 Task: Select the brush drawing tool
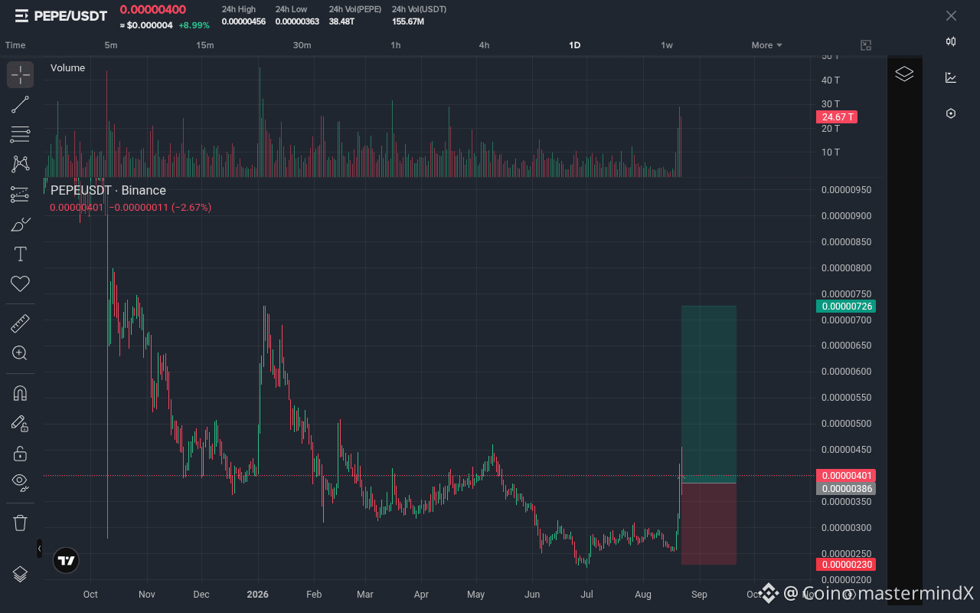[21, 225]
